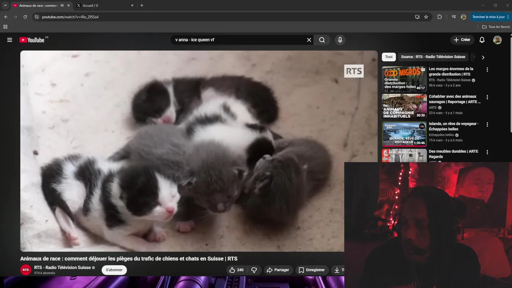Reload the page
Image resolution: width=512 pixels, height=288 pixels.
point(25,17)
